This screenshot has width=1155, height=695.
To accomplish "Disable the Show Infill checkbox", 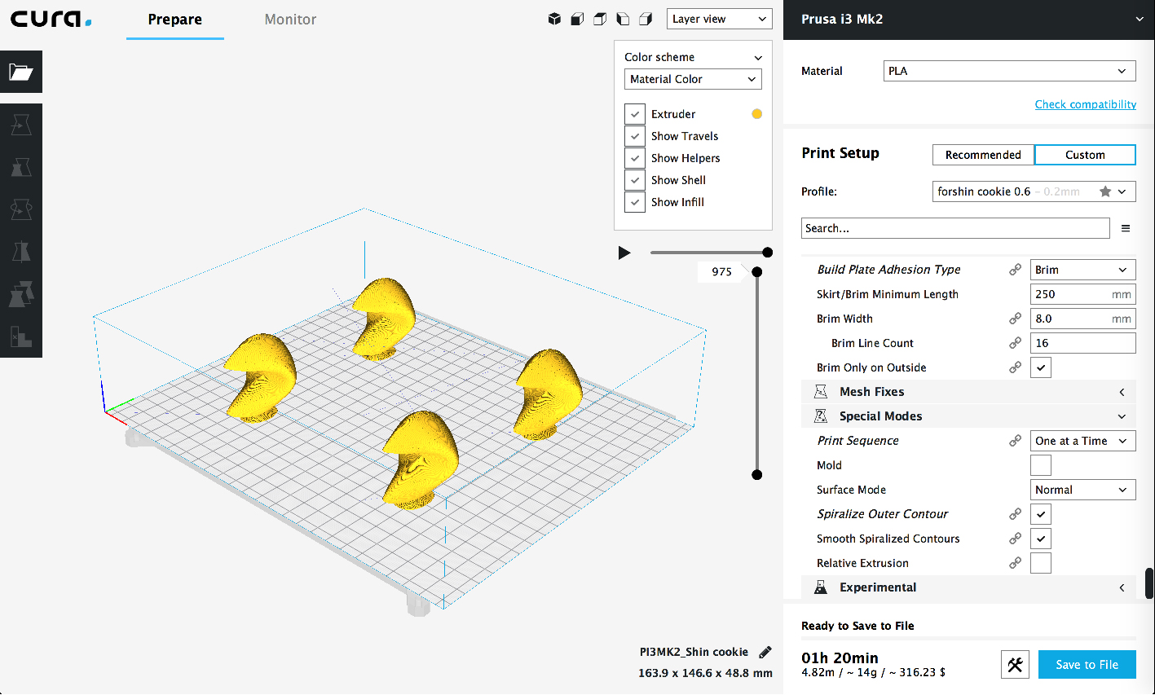I will (x=635, y=202).
